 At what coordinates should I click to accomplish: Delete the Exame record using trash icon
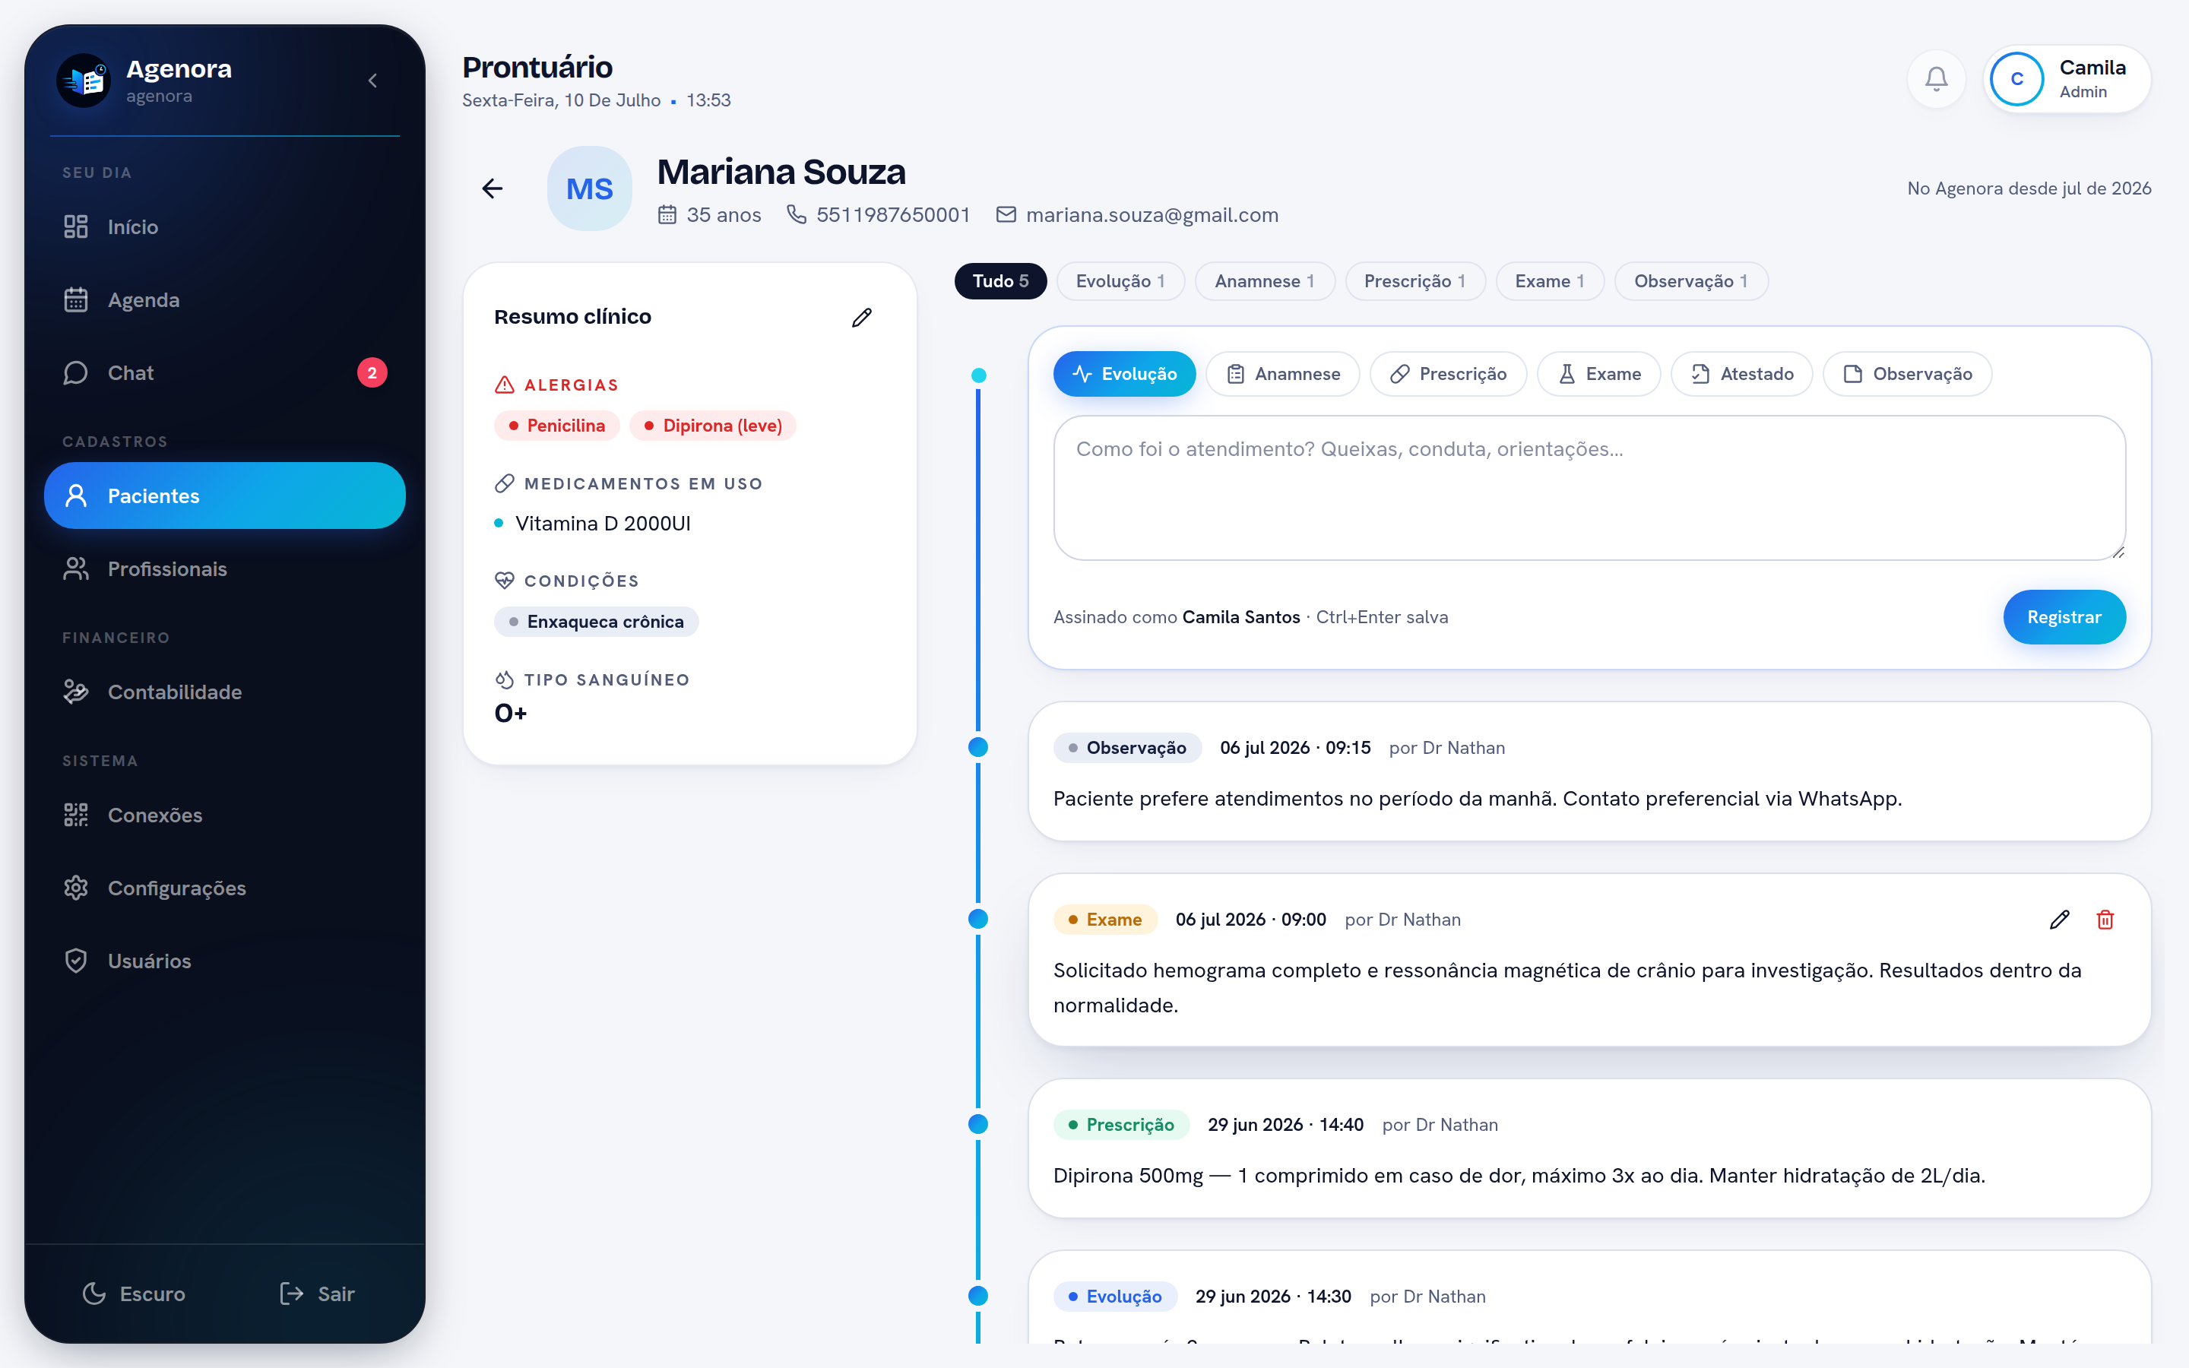coord(2105,920)
